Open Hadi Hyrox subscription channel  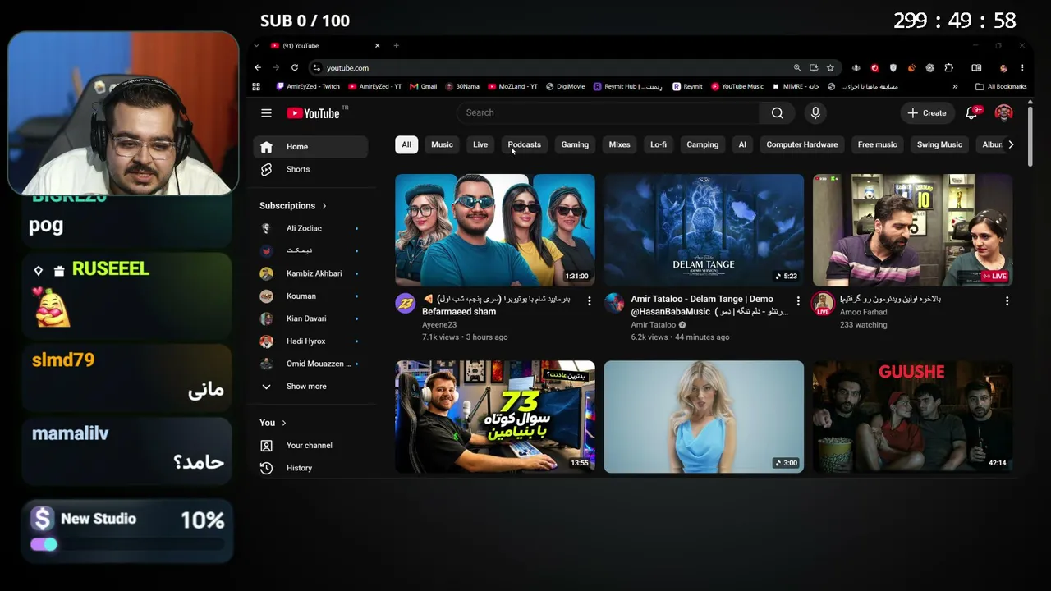311,341
